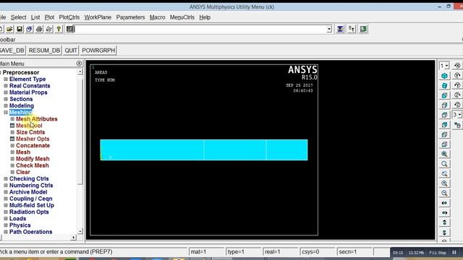This screenshot has height=260, width=463.
Task: Open the PlotCtrls menu
Action: (x=69, y=17)
